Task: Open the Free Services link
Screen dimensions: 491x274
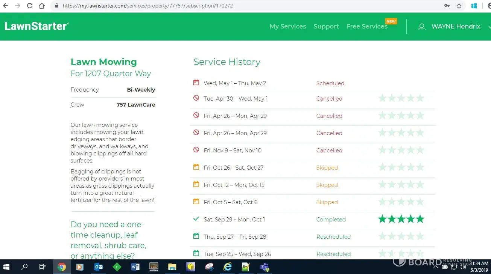Action: tap(366, 26)
